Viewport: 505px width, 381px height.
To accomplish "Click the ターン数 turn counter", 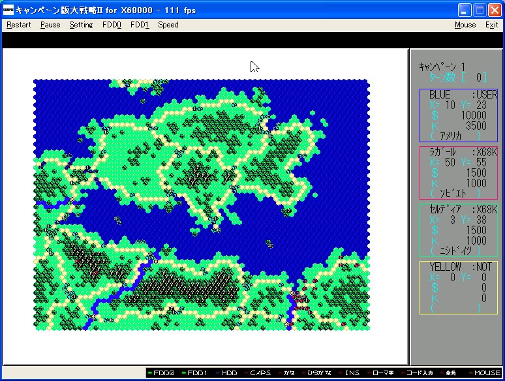I will click(x=458, y=77).
